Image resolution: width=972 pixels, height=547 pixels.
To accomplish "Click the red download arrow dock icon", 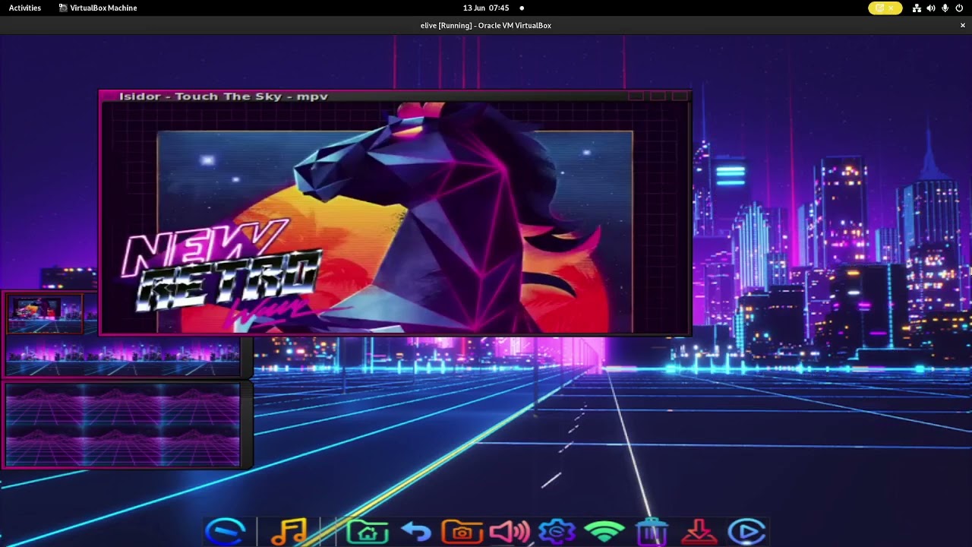I will coord(699,532).
